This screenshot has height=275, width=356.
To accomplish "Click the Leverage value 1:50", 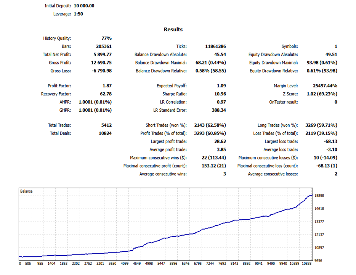I will 79,14.
